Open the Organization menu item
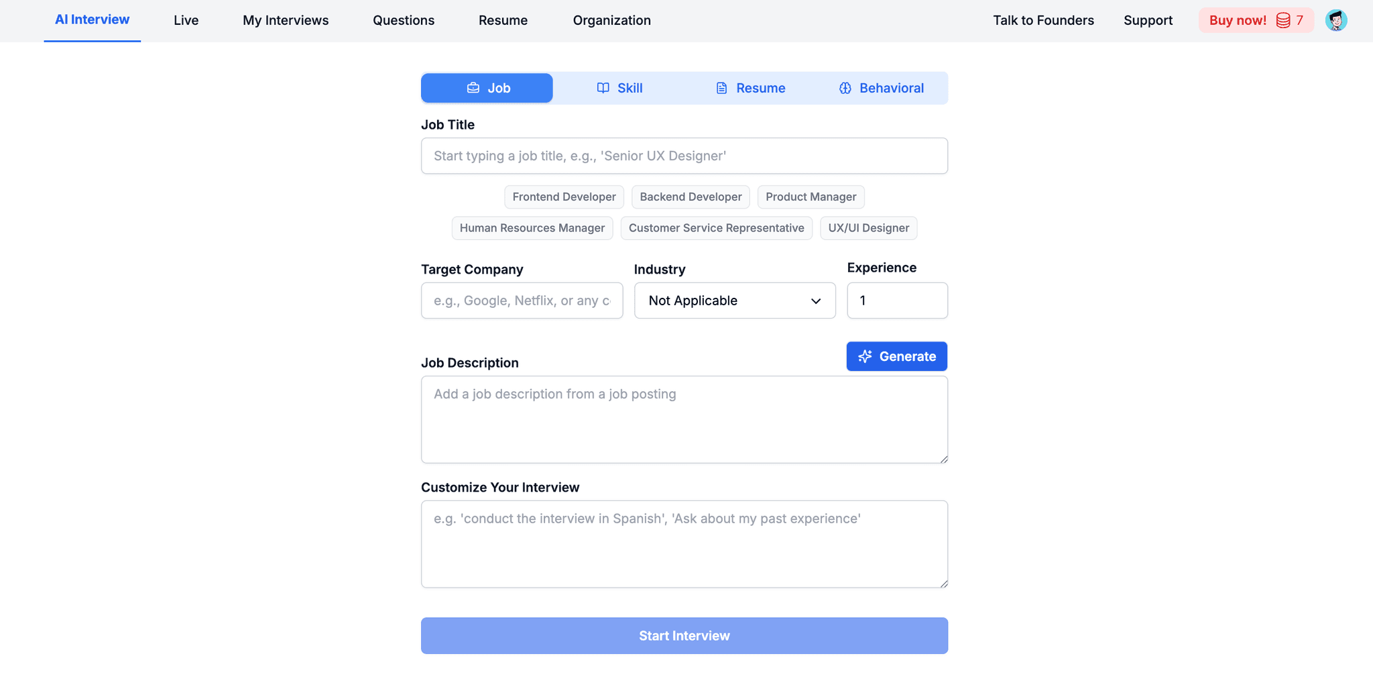The image size is (1373, 699). [x=611, y=20]
